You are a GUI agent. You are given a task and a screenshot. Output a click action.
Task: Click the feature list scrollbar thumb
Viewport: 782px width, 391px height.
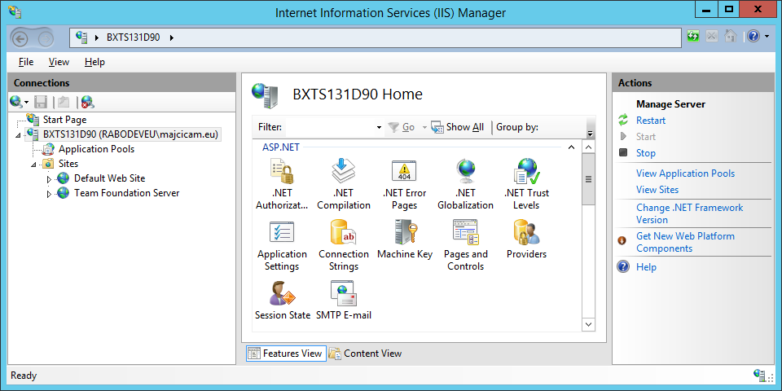tap(588, 179)
